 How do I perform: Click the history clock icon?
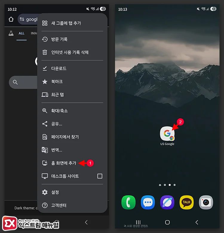point(45,39)
